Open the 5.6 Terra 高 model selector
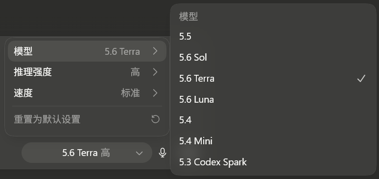 tap(87, 153)
